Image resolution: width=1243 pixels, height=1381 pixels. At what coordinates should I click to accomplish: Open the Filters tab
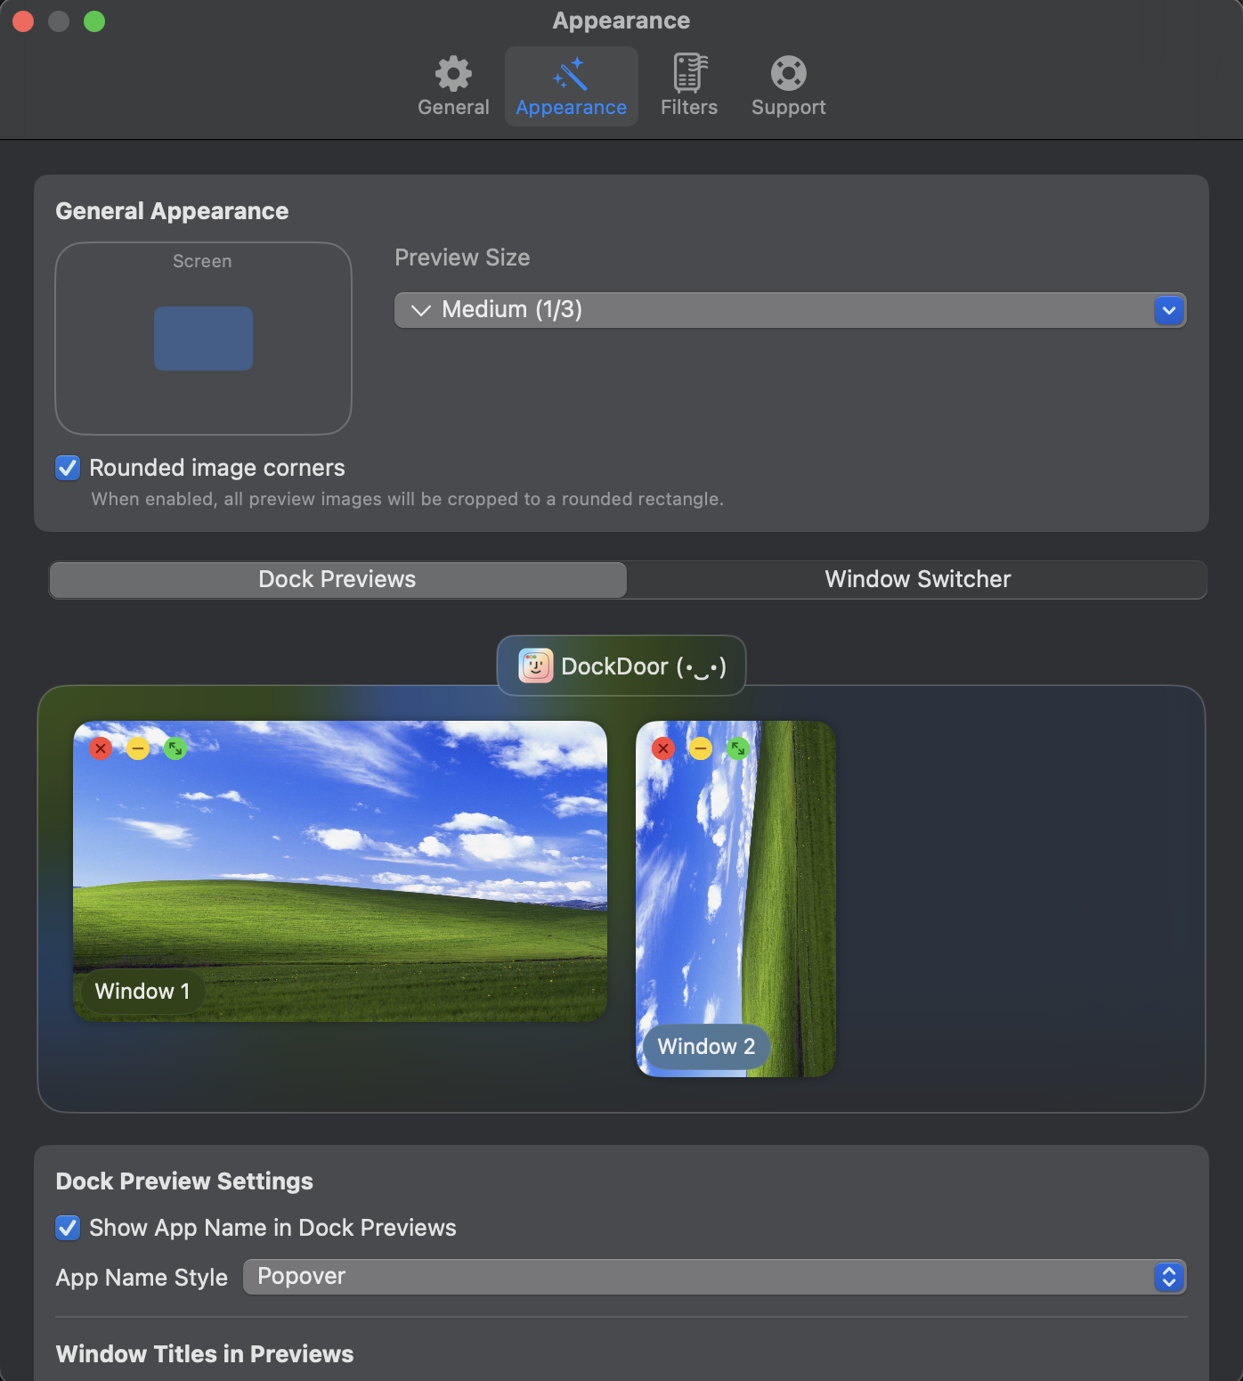[x=689, y=86]
